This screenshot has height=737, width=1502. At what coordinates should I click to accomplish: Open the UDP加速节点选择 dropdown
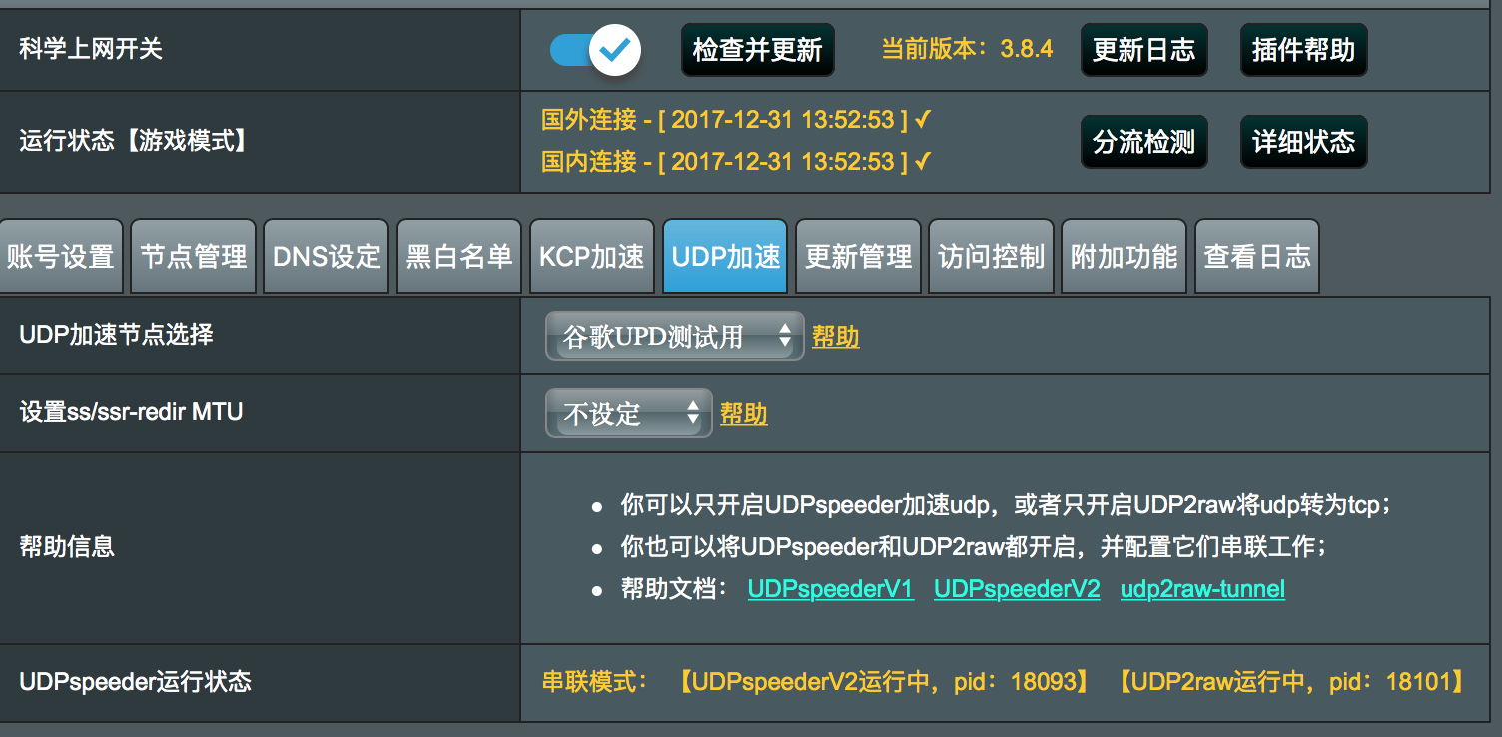tap(674, 335)
